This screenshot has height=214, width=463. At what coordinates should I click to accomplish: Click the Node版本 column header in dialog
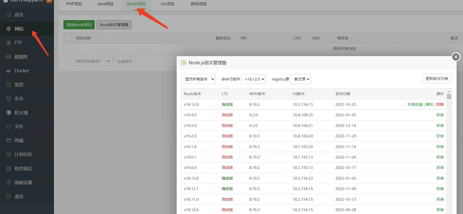[x=193, y=94]
